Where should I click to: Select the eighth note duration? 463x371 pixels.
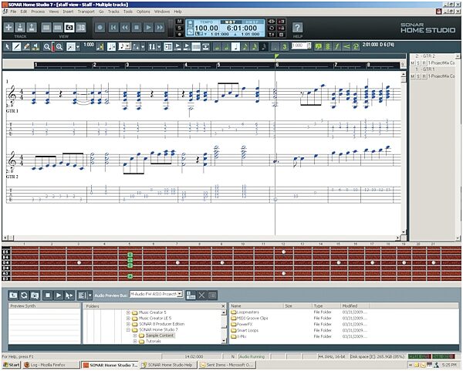(x=245, y=46)
